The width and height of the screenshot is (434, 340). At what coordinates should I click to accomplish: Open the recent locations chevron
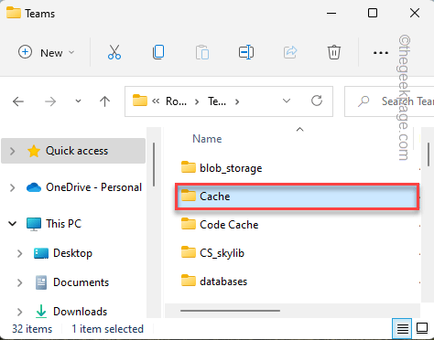click(78, 101)
